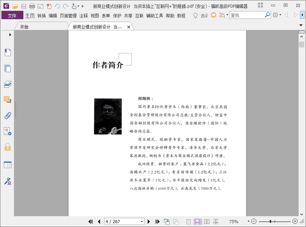Viewport: 306px width, 227px height.
Task: Click the zoom slider track
Action: pyautogui.click(x=279, y=221)
